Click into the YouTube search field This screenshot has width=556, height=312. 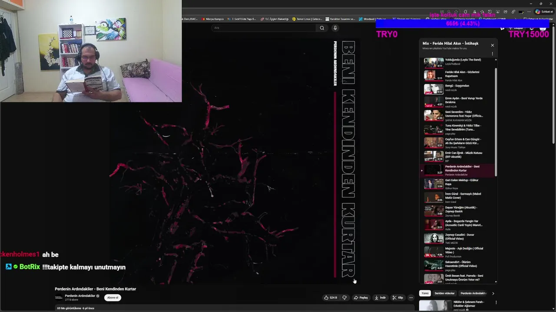(264, 28)
